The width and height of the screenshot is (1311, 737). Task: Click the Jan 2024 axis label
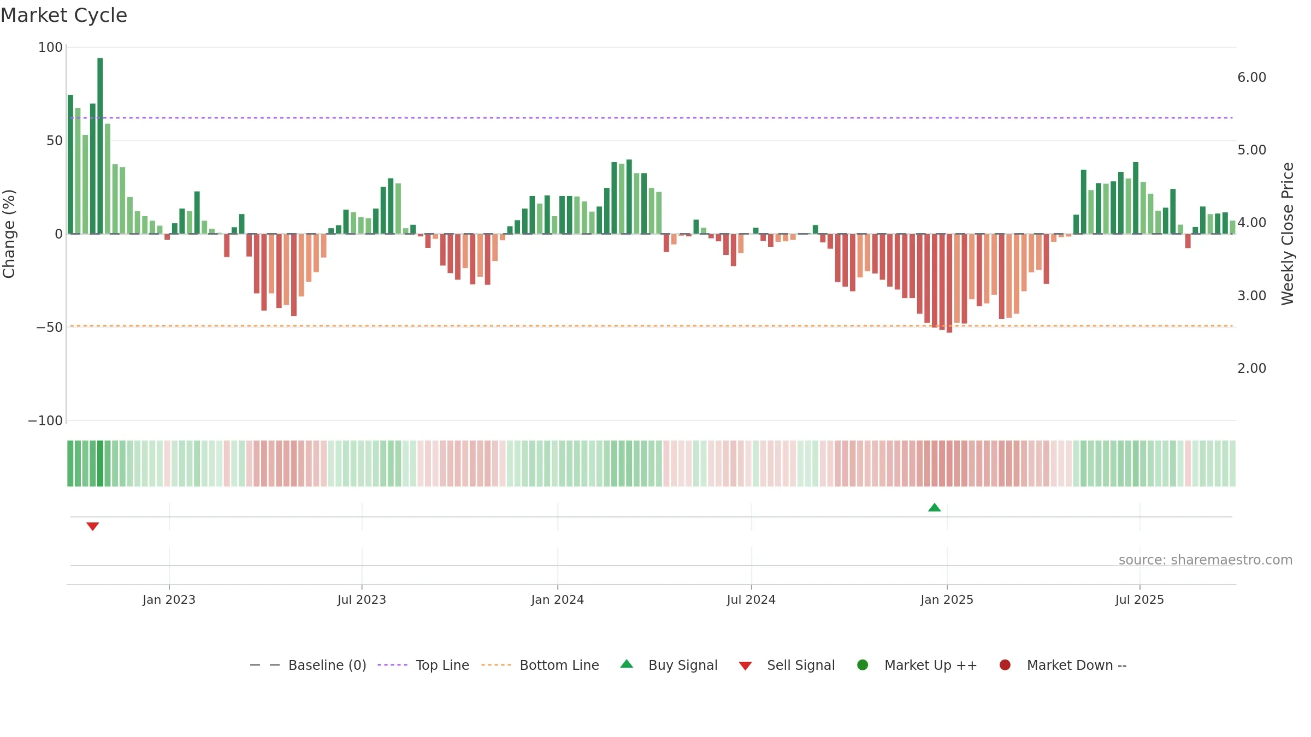coord(558,600)
